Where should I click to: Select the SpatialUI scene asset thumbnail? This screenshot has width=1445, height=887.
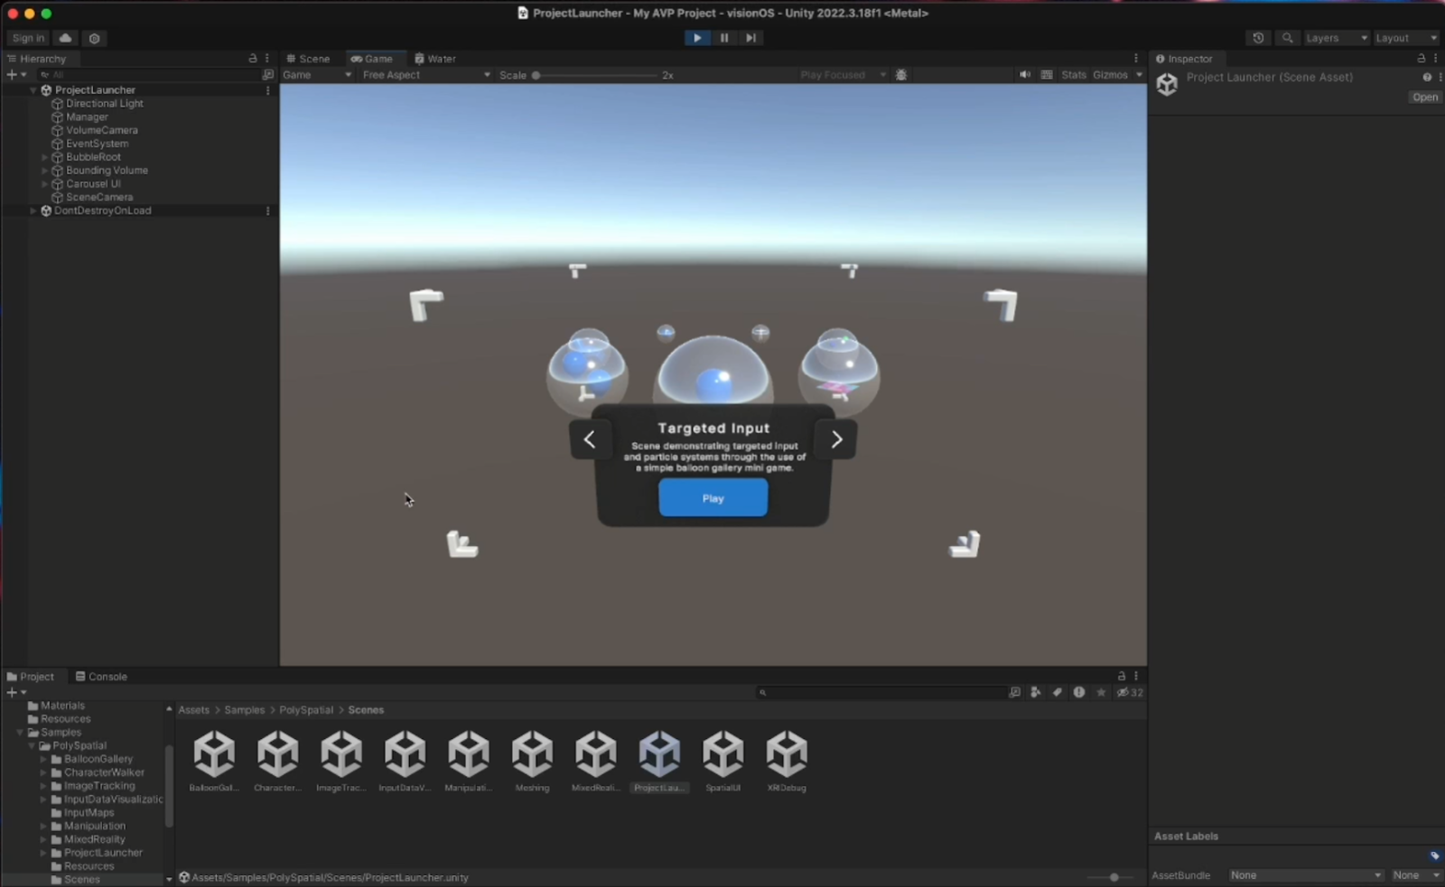click(722, 753)
